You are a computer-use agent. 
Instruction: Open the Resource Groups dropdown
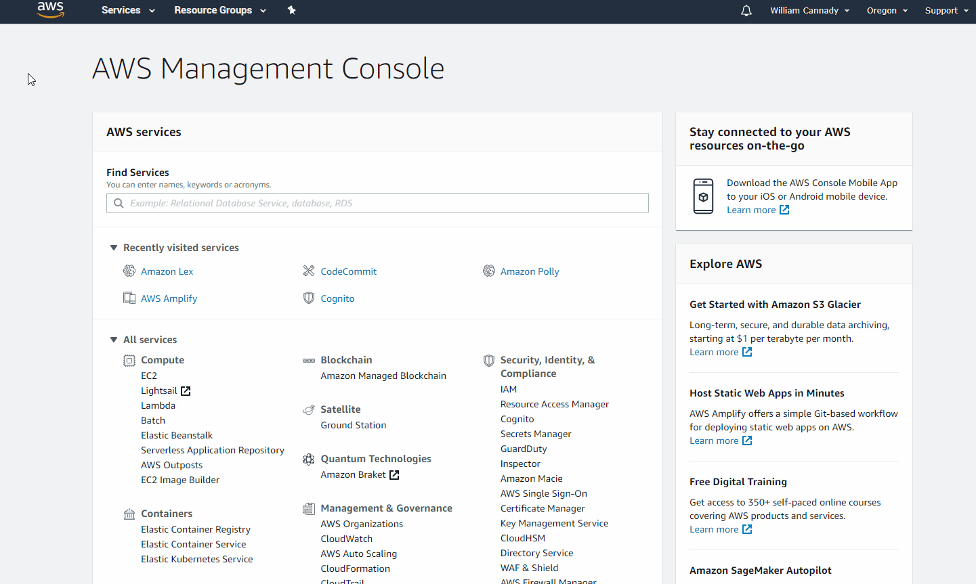point(220,10)
